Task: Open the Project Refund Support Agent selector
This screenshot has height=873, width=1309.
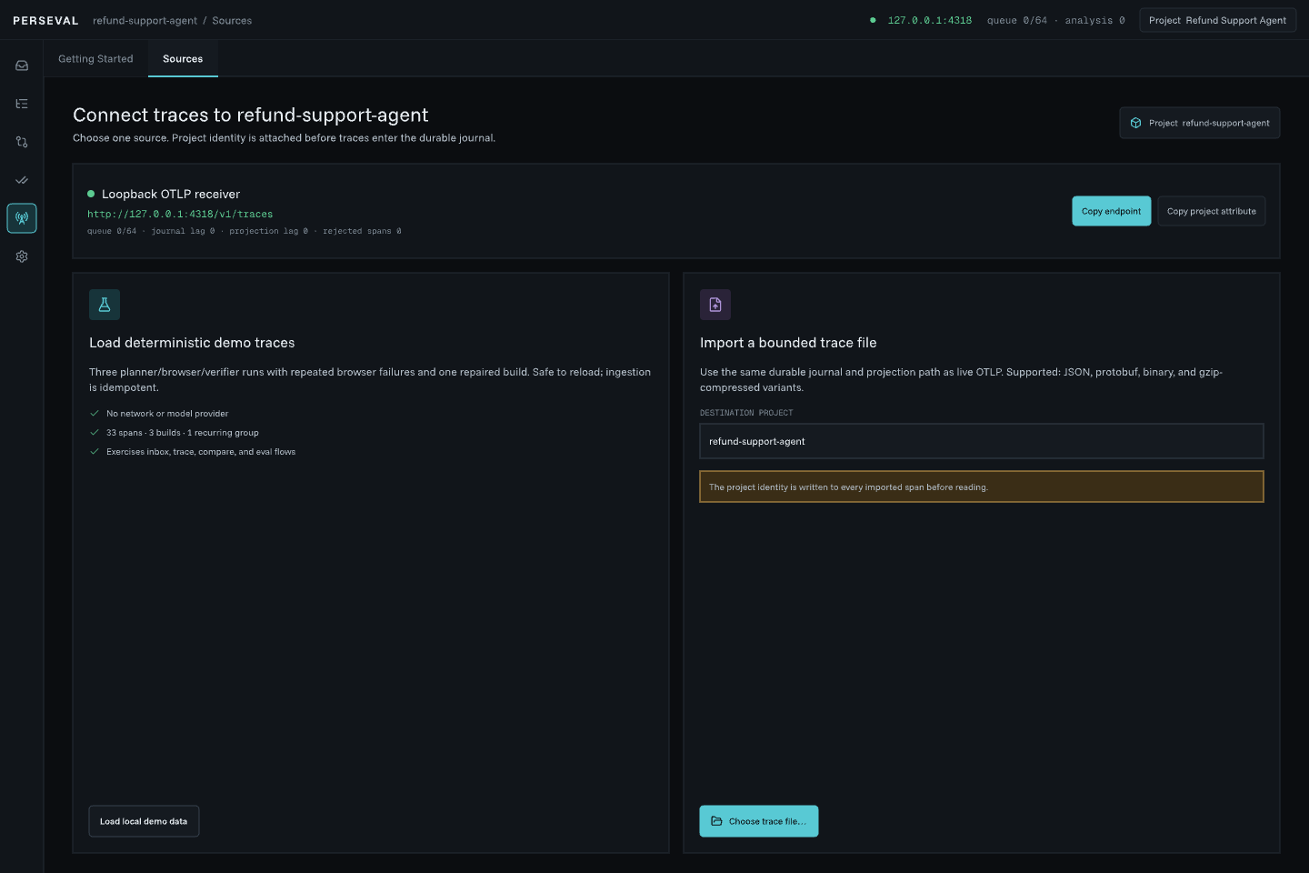Action: [1217, 20]
